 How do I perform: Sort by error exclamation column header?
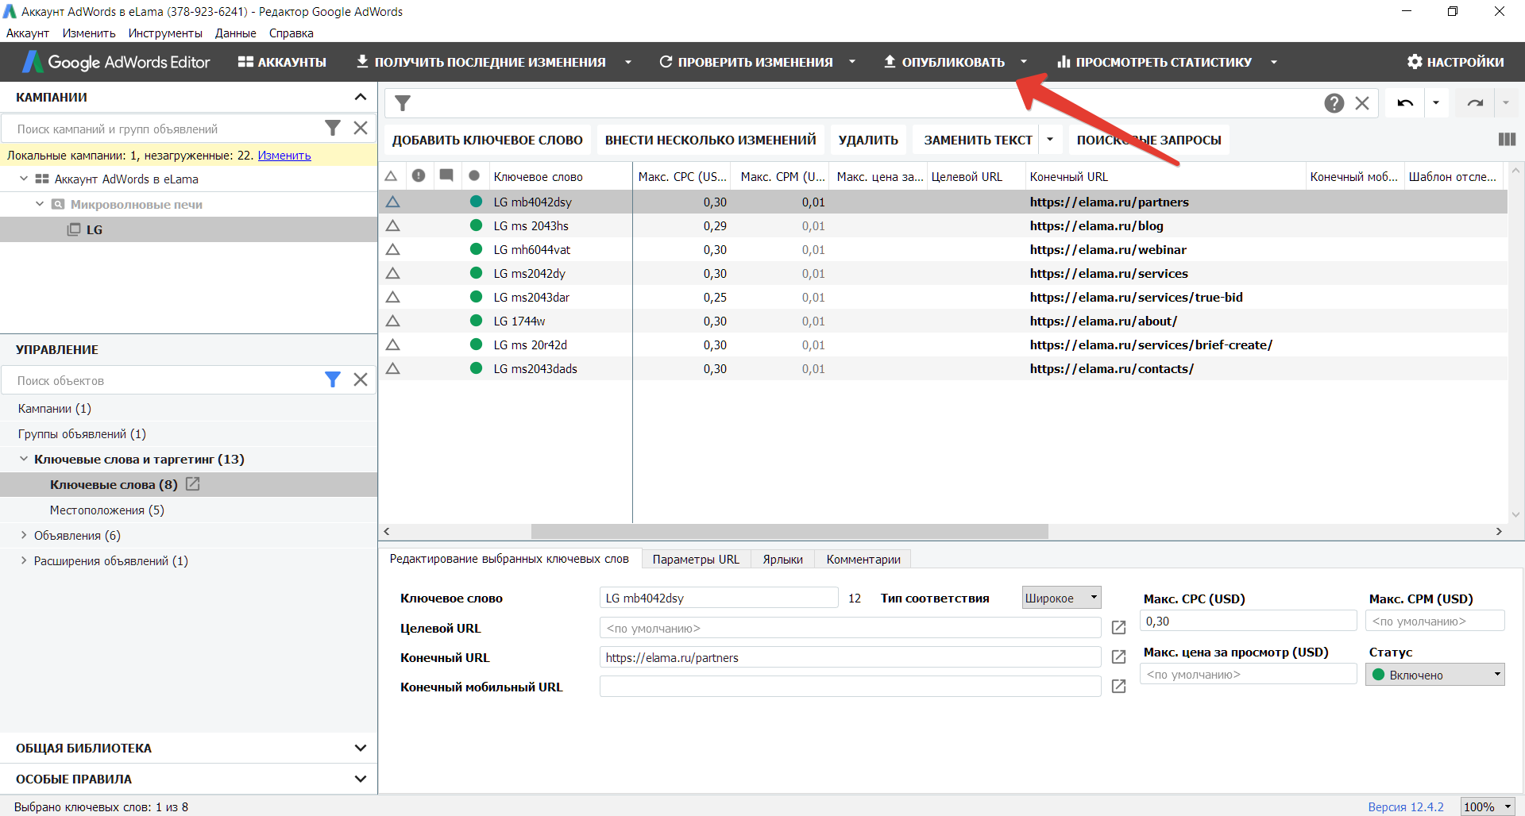tap(419, 176)
